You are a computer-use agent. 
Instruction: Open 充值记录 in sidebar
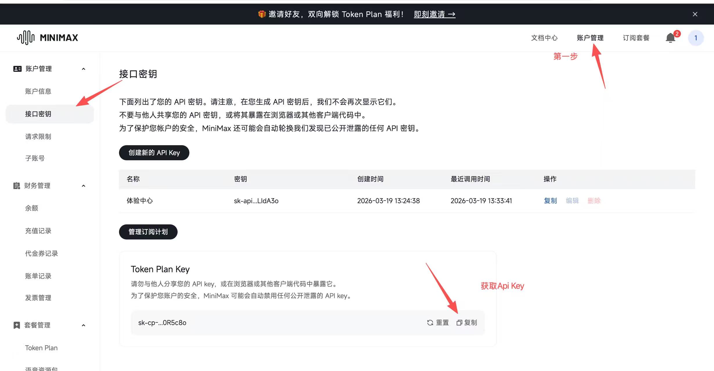38,231
